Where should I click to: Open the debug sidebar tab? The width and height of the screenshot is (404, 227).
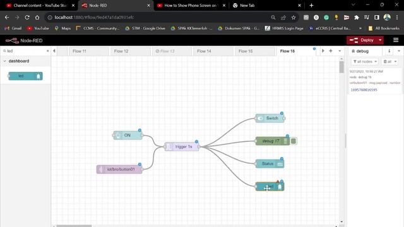(x=365, y=51)
